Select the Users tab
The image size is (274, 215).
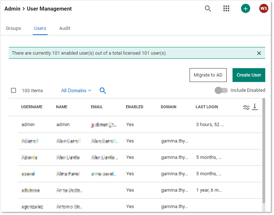point(40,28)
